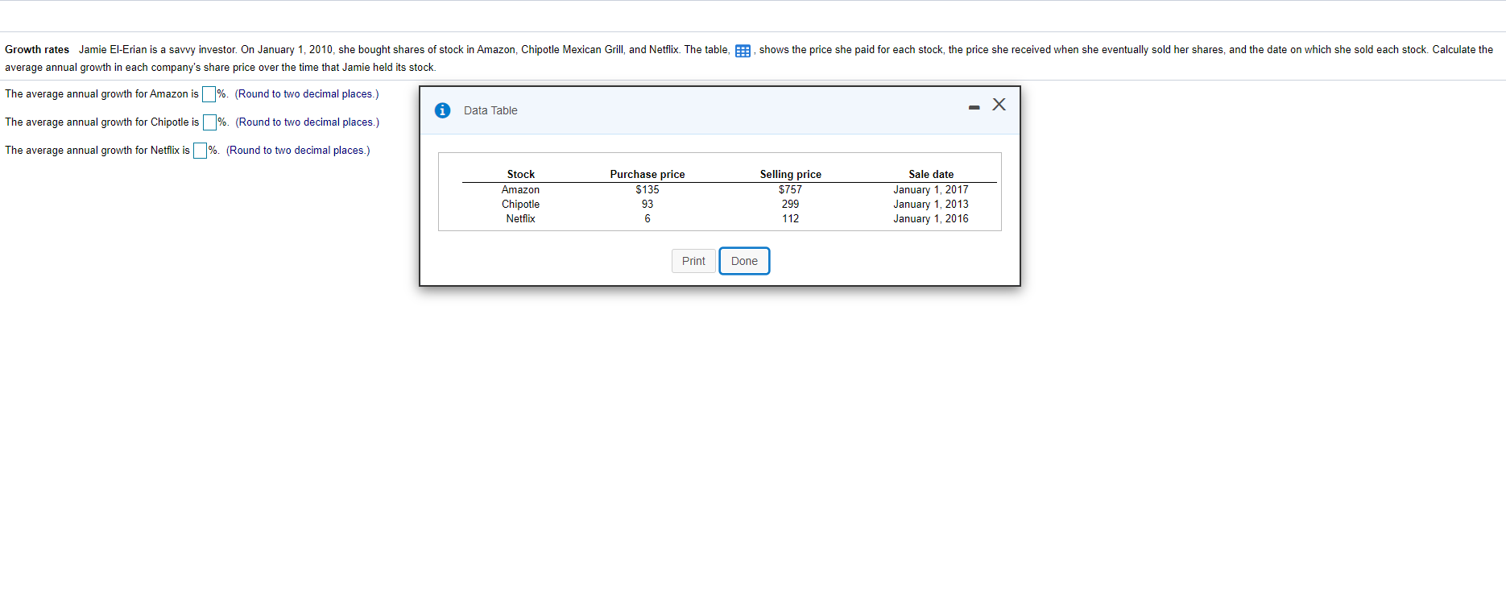Focus the Amazon growth answer box
1506x596 pixels.
click(x=209, y=94)
